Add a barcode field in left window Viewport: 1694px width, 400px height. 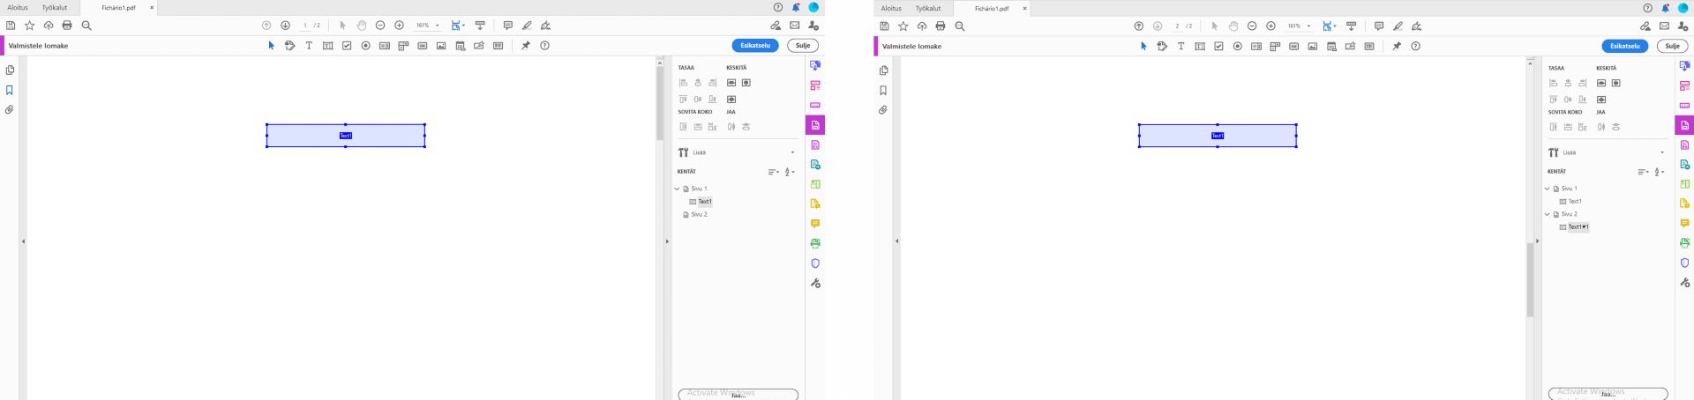(498, 46)
